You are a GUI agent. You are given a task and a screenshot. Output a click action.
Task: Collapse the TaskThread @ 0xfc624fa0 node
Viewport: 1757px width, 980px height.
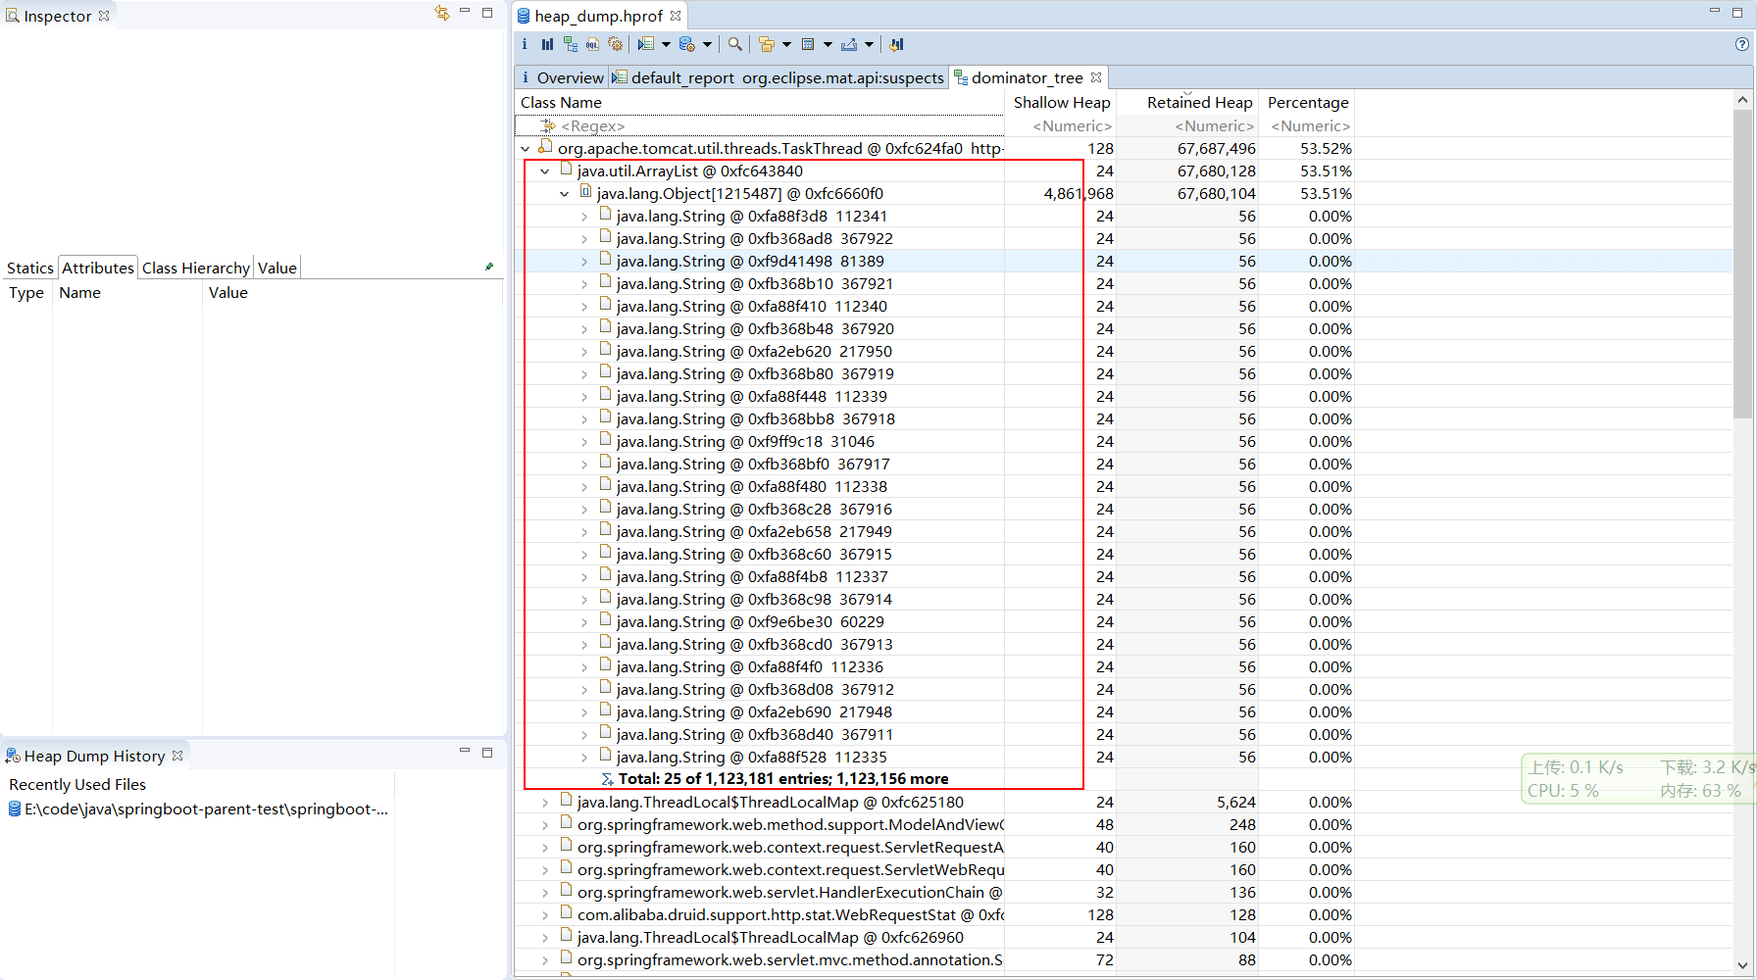click(526, 149)
